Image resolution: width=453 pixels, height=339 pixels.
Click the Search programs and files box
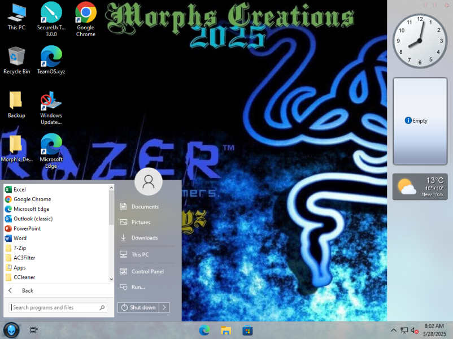(58, 307)
